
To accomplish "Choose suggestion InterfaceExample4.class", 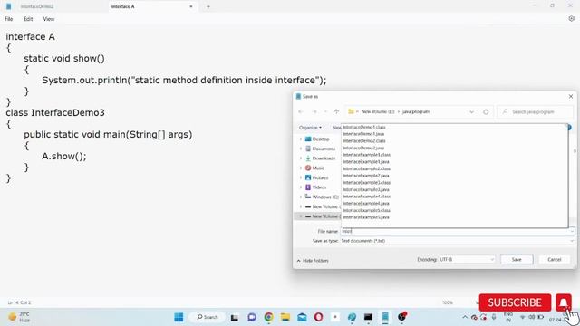I will tap(366, 197).
